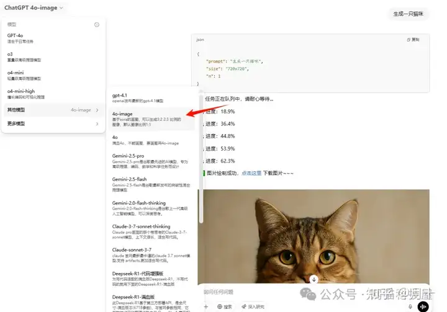Viewport: 447px width, 312px height.
Task: Click the 进度: 44.8% line
Action: 220,136
